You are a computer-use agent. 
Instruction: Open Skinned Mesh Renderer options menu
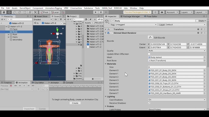pyautogui.click(x=205, y=33)
